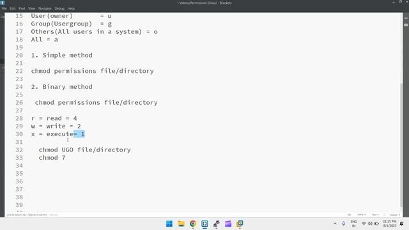
Task: Open the Help menu
Action: (71, 8)
